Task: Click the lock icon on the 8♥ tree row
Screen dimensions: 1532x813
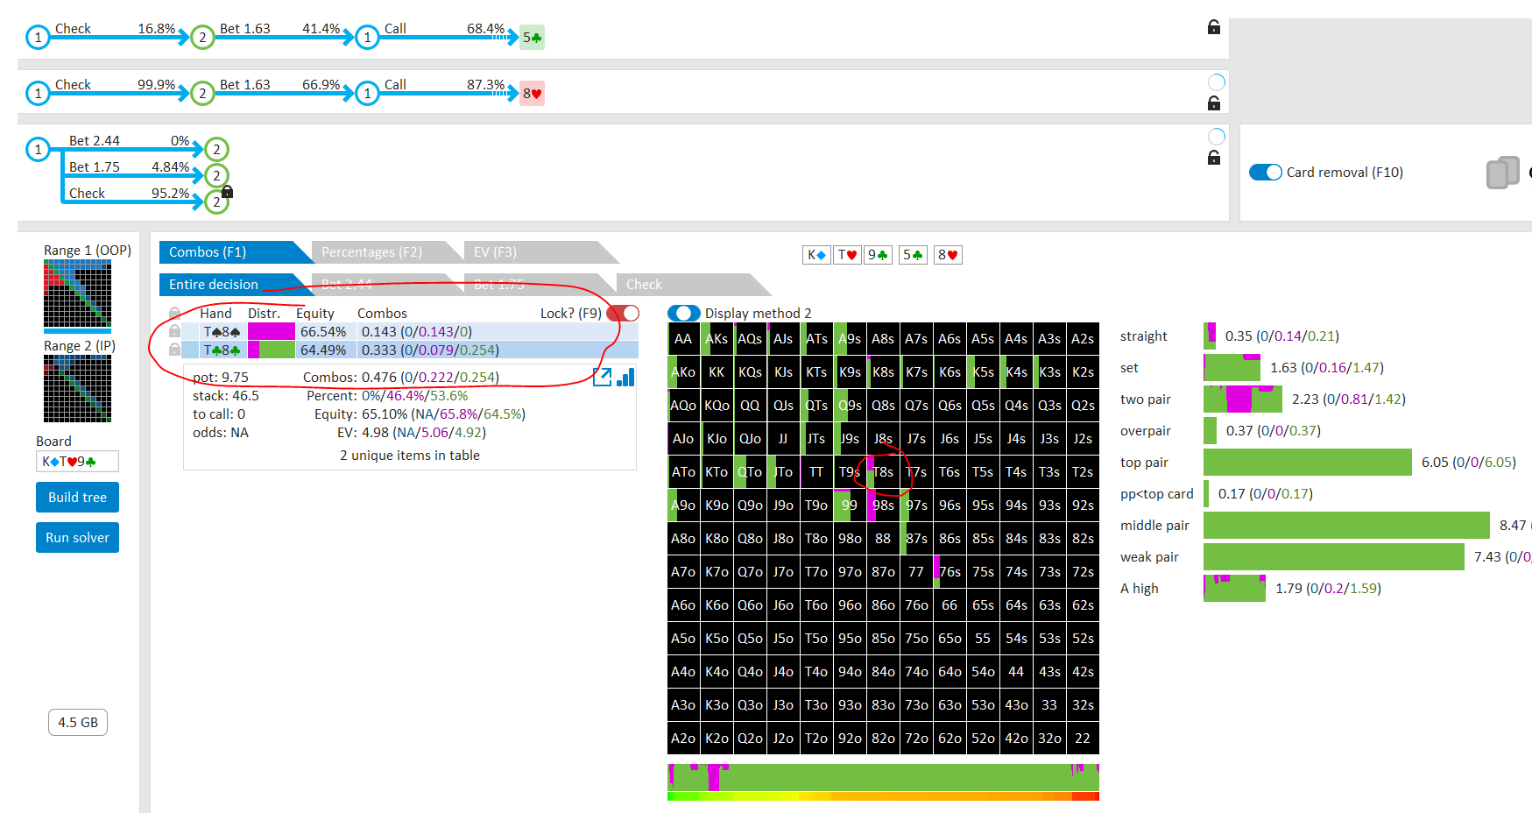Action: (1214, 103)
